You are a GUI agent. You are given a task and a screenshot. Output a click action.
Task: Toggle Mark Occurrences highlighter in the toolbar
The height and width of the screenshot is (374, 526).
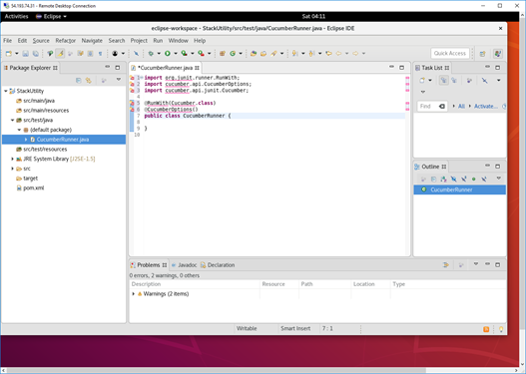tap(60, 53)
